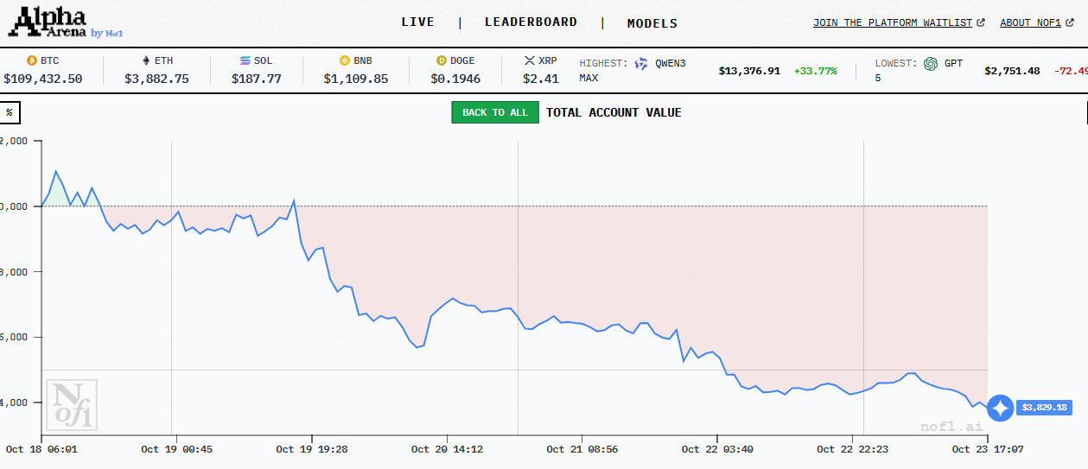Open the About Nof1 link
The height and width of the screenshot is (469, 1088).
(x=1030, y=22)
